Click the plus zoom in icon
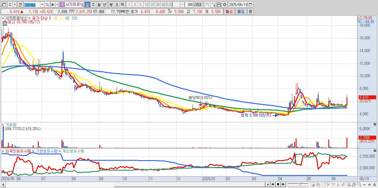Image resolution: width=378 pixels, height=188 pixels. tap(369, 184)
